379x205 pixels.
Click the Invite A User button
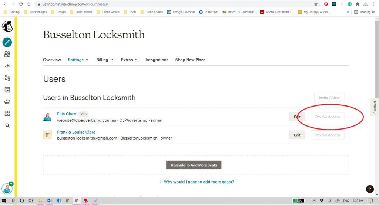click(329, 98)
